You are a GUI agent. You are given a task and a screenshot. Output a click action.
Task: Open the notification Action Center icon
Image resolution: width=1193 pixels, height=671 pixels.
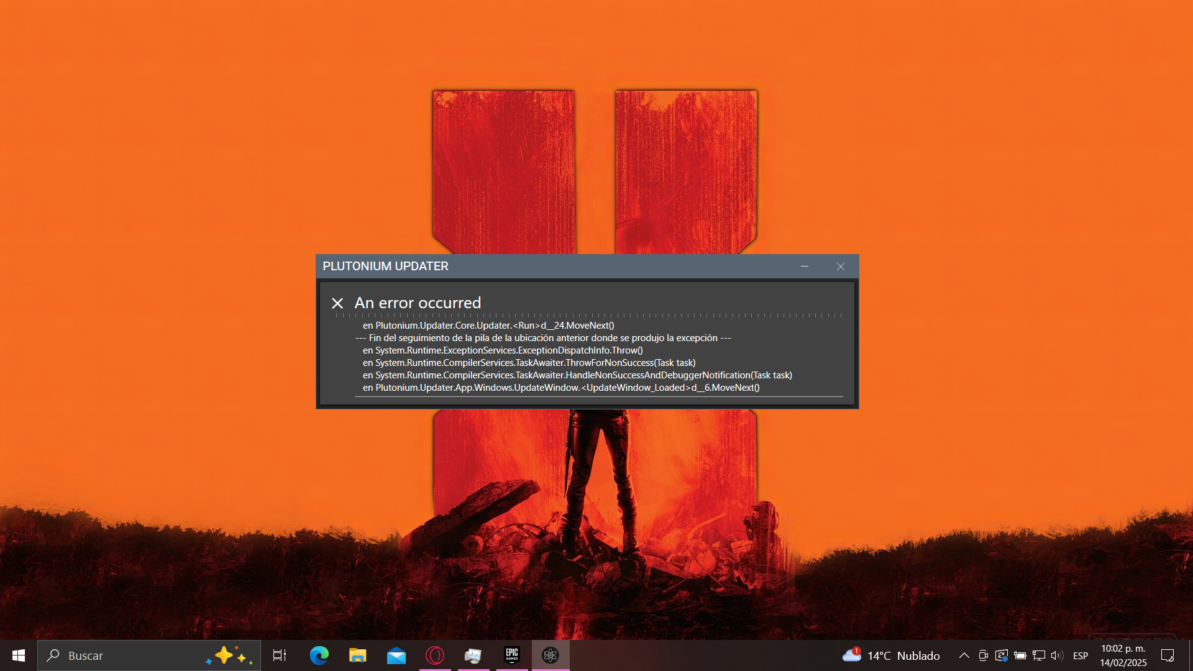pyautogui.click(x=1168, y=655)
